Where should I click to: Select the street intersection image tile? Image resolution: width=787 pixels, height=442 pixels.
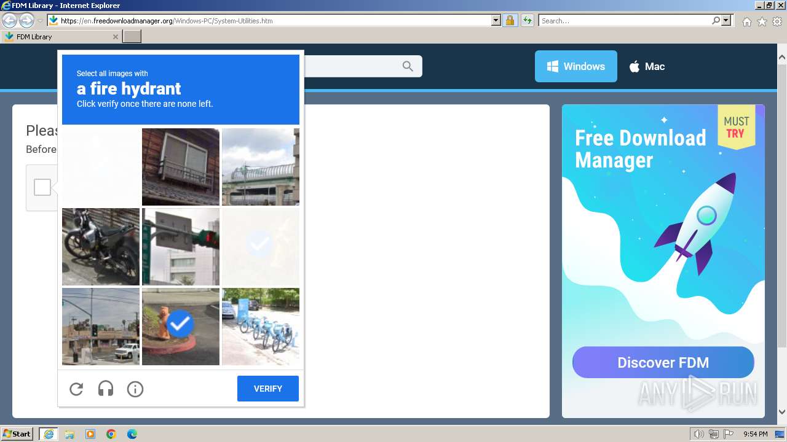point(101,327)
